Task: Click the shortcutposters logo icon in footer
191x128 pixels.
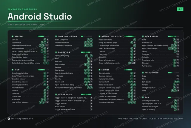Action: coord(9,119)
